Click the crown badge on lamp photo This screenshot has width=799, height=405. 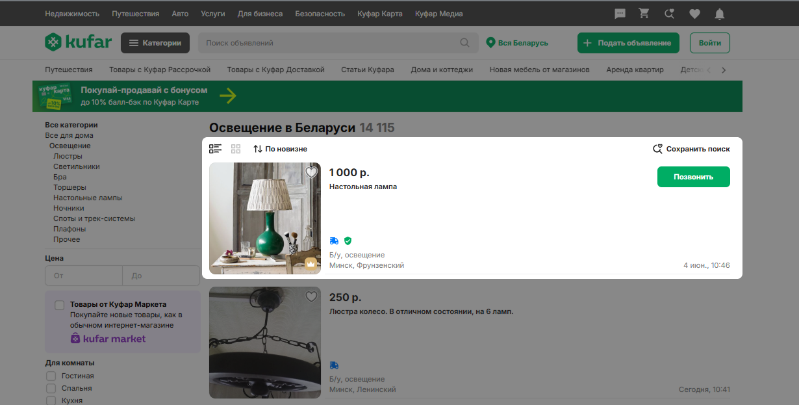[x=311, y=264]
